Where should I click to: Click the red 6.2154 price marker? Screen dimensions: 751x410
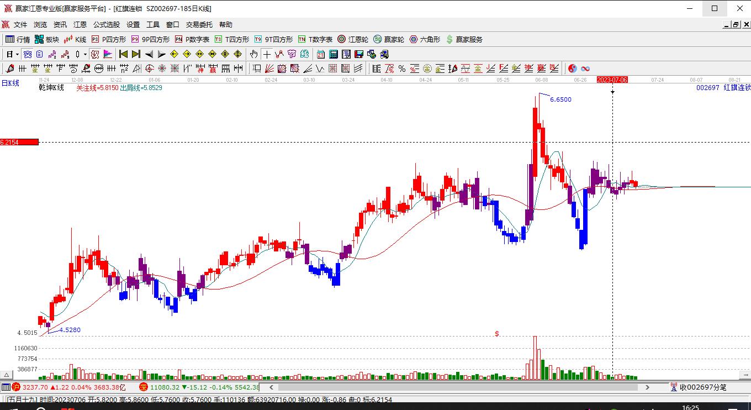pyautogui.click(x=19, y=142)
